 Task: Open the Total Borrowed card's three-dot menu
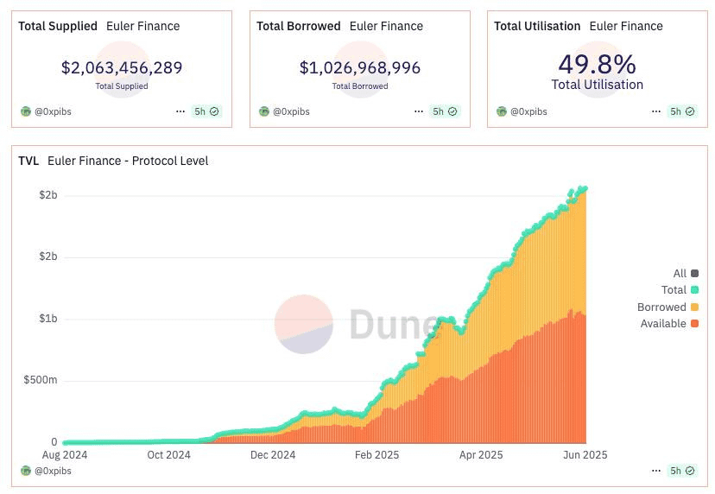(x=419, y=111)
